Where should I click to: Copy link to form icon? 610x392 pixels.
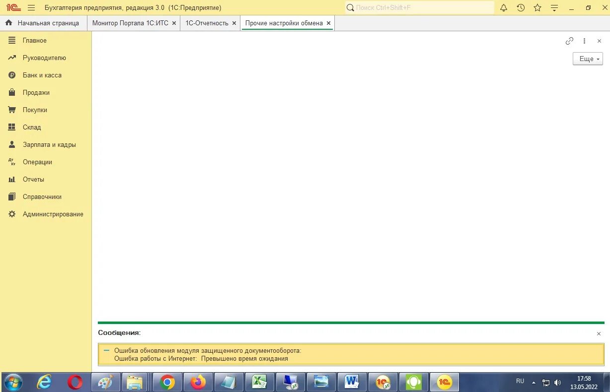pyautogui.click(x=570, y=41)
